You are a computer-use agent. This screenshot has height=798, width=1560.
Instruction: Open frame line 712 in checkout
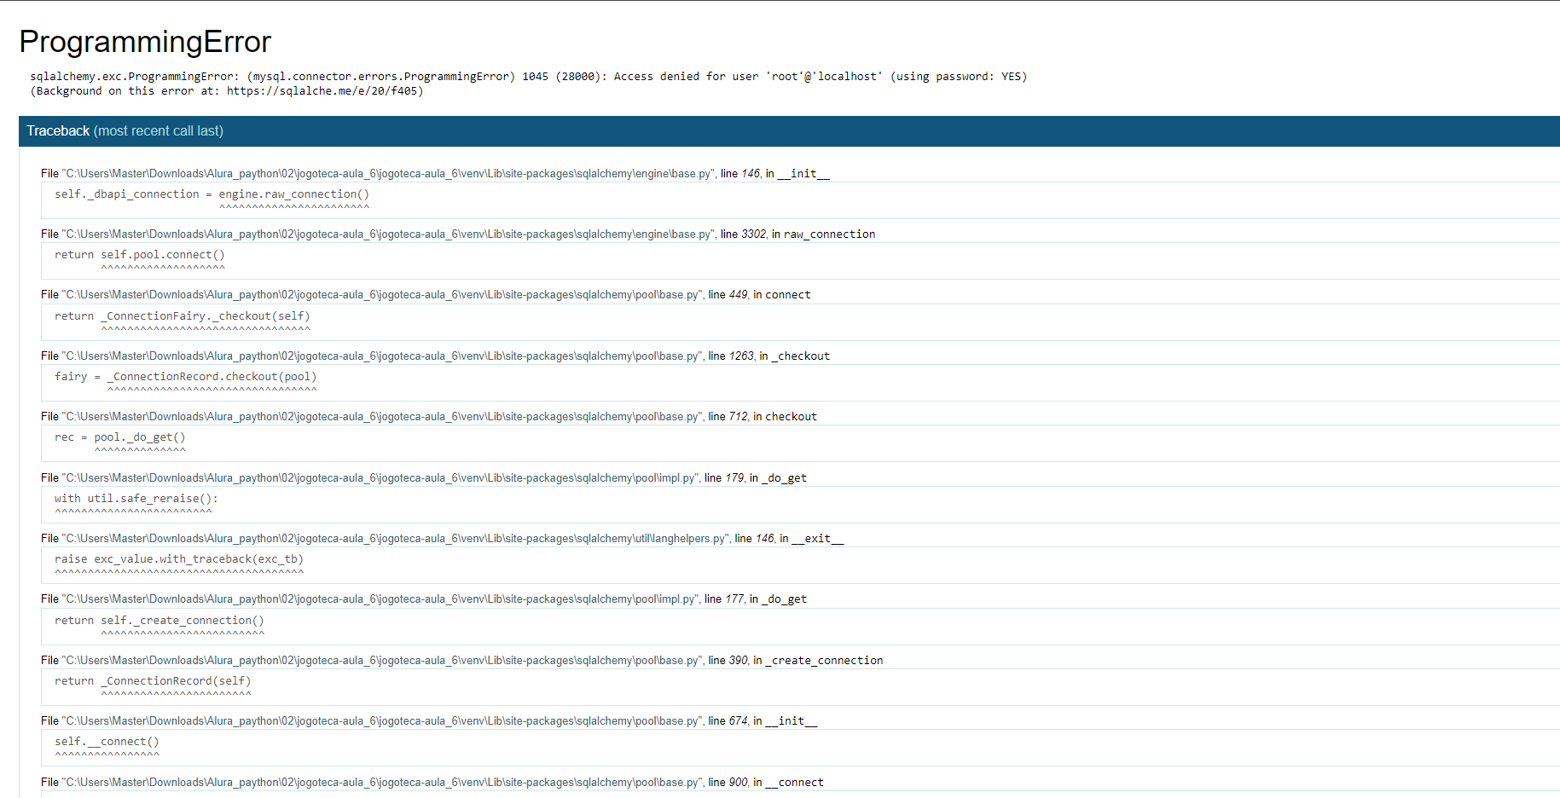(x=429, y=416)
